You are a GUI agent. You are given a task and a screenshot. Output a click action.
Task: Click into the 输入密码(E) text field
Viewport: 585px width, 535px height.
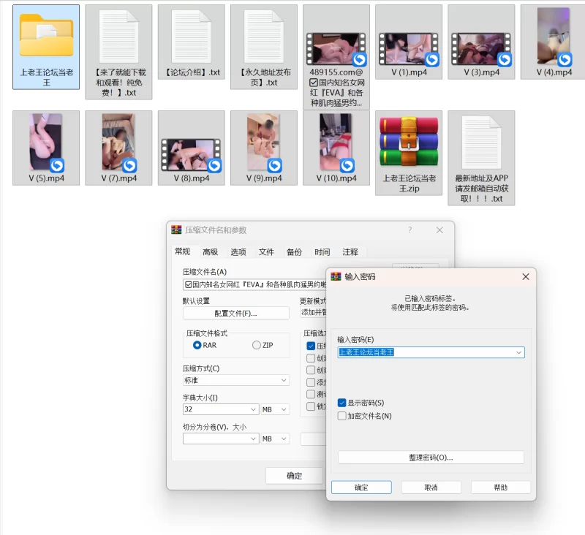(431, 352)
